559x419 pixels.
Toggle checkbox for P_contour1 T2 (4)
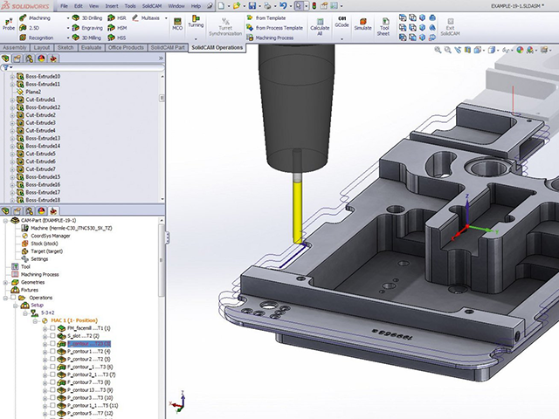point(52,351)
